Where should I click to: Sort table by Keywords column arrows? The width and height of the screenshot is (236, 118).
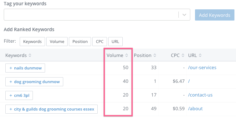point(30,55)
